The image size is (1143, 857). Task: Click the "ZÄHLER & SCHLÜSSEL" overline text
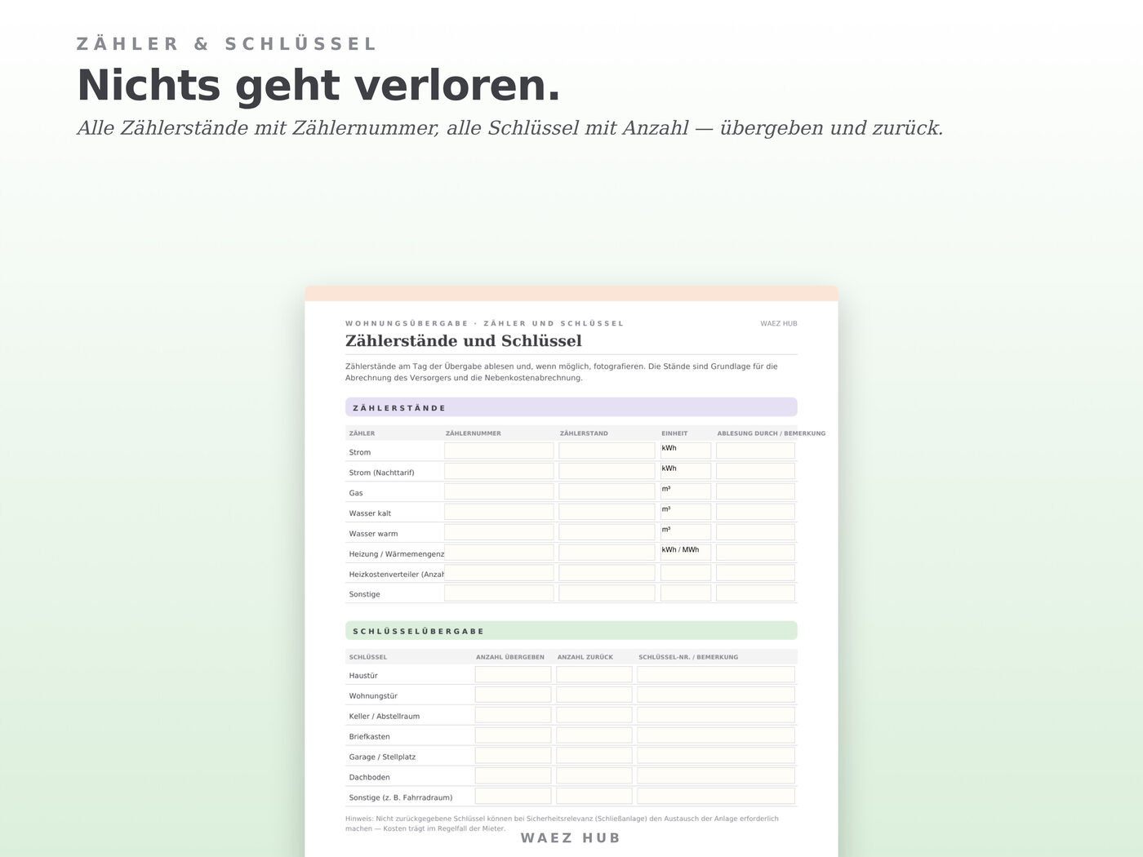click(x=226, y=44)
